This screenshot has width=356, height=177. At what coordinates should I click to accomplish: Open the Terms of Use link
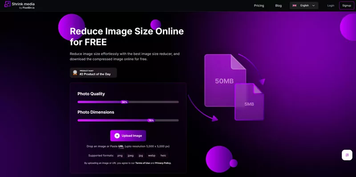coord(142,163)
